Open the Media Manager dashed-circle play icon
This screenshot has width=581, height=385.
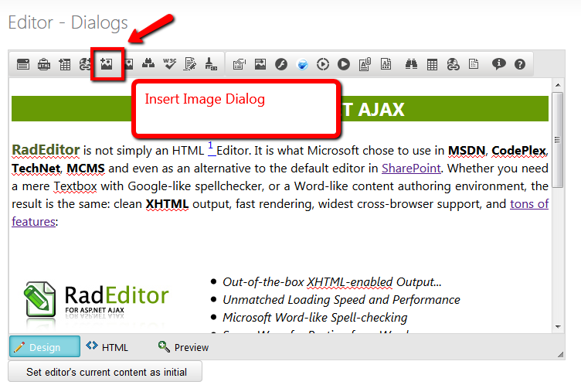coord(323,64)
